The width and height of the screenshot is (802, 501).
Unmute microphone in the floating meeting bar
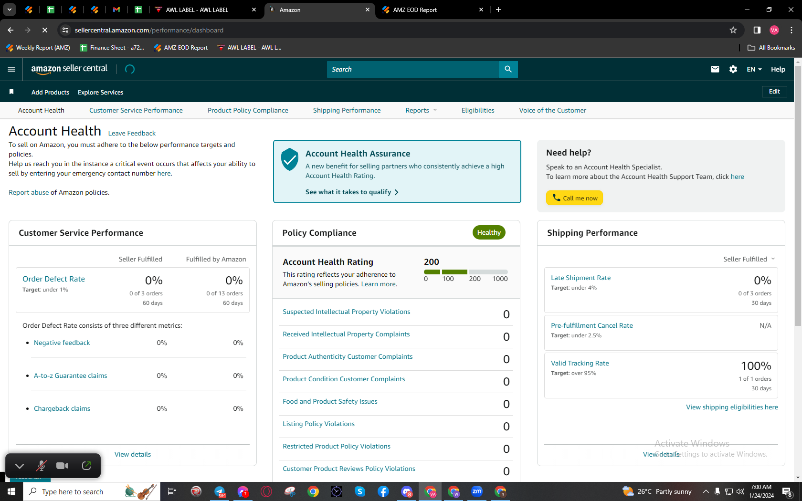point(42,466)
